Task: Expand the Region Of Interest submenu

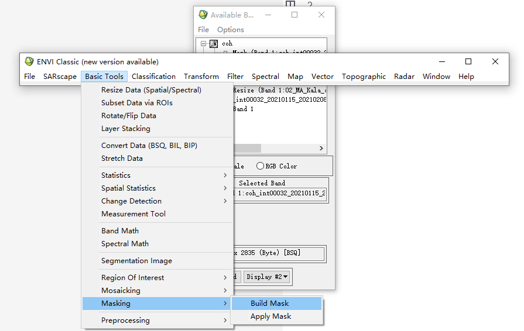Action: pyautogui.click(x=157, y=278)
